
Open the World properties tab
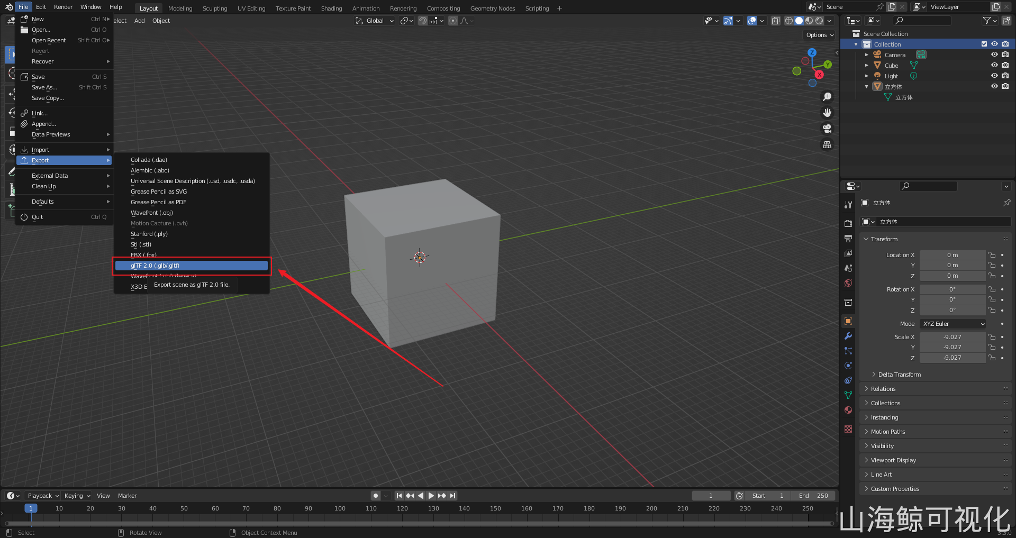848,283
